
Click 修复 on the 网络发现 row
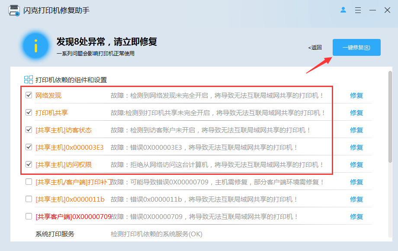coord(356,96)
